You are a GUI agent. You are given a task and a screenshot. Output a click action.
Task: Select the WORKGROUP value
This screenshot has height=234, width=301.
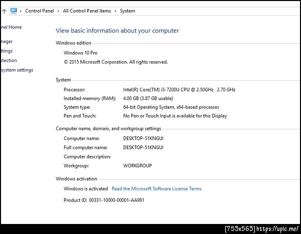coord(137,165)
